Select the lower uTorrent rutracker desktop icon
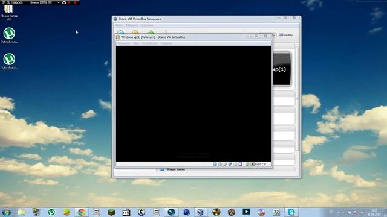387x217 pixels. (9, 61)
